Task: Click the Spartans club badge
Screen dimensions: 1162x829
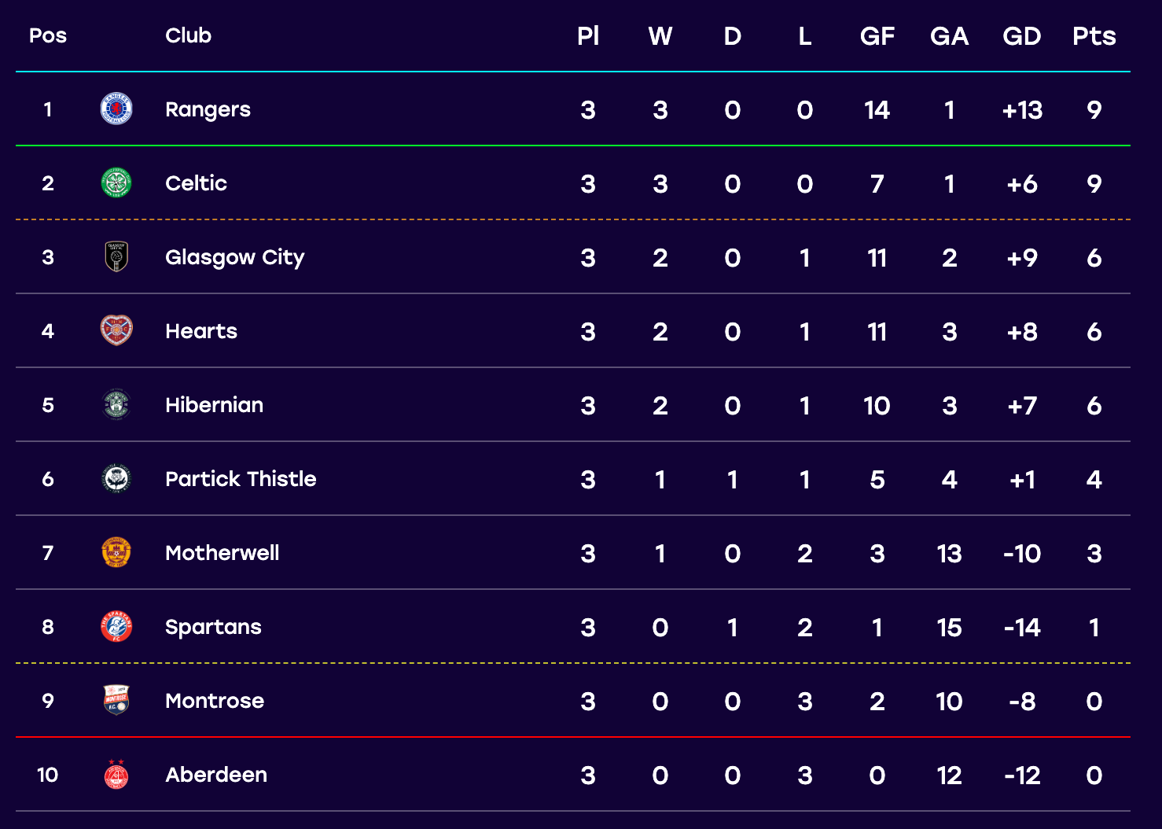Action: tap(116, 626)
